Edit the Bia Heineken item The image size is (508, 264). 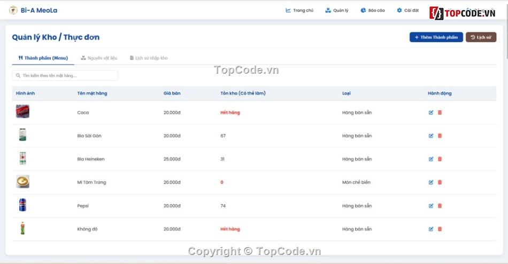point(431,159)
